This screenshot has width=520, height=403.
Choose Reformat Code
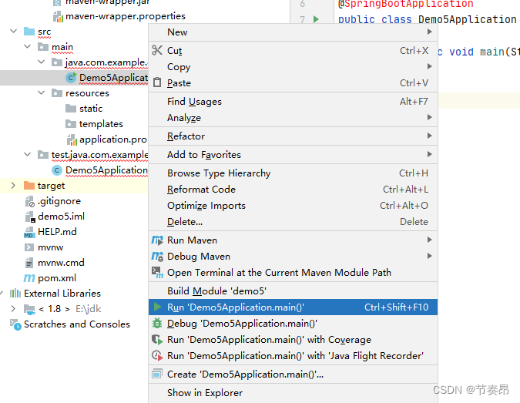(293, 190)
